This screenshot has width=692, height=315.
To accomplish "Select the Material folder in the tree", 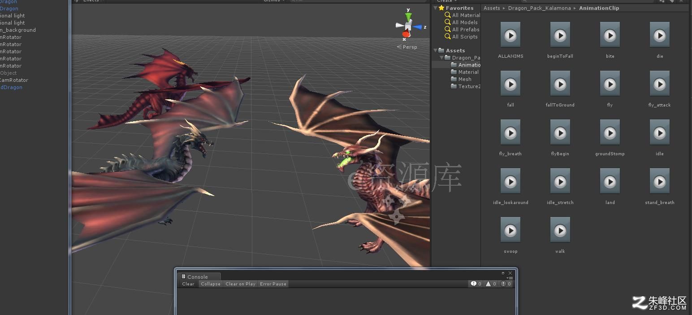I will click(x=465, y=72).
